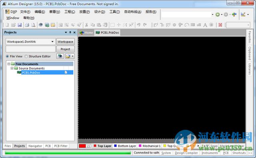Click the Home navigation icon near address bar
The height and width of the screenshot is (158, 256).
[234, 14]
